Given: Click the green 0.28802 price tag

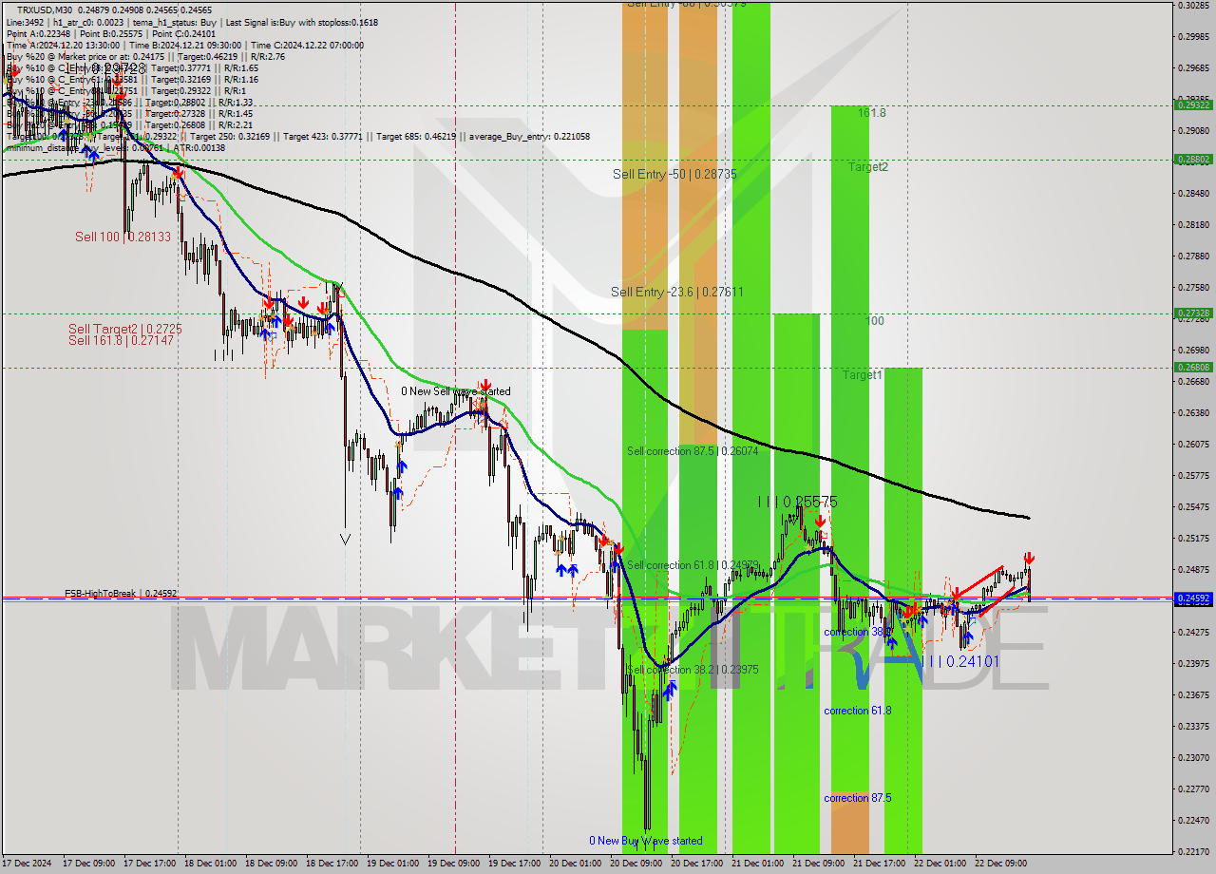Looking at the screenshot, I should [x=1193, y=160].
